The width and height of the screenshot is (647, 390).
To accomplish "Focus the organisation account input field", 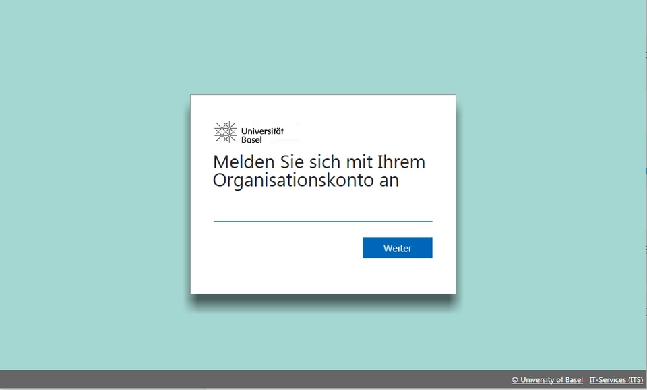I will pos(323,212).
